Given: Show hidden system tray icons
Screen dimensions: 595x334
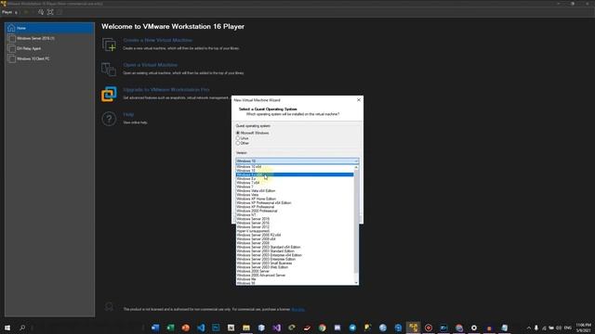Looking at the screenshot, I should [529, 328].
